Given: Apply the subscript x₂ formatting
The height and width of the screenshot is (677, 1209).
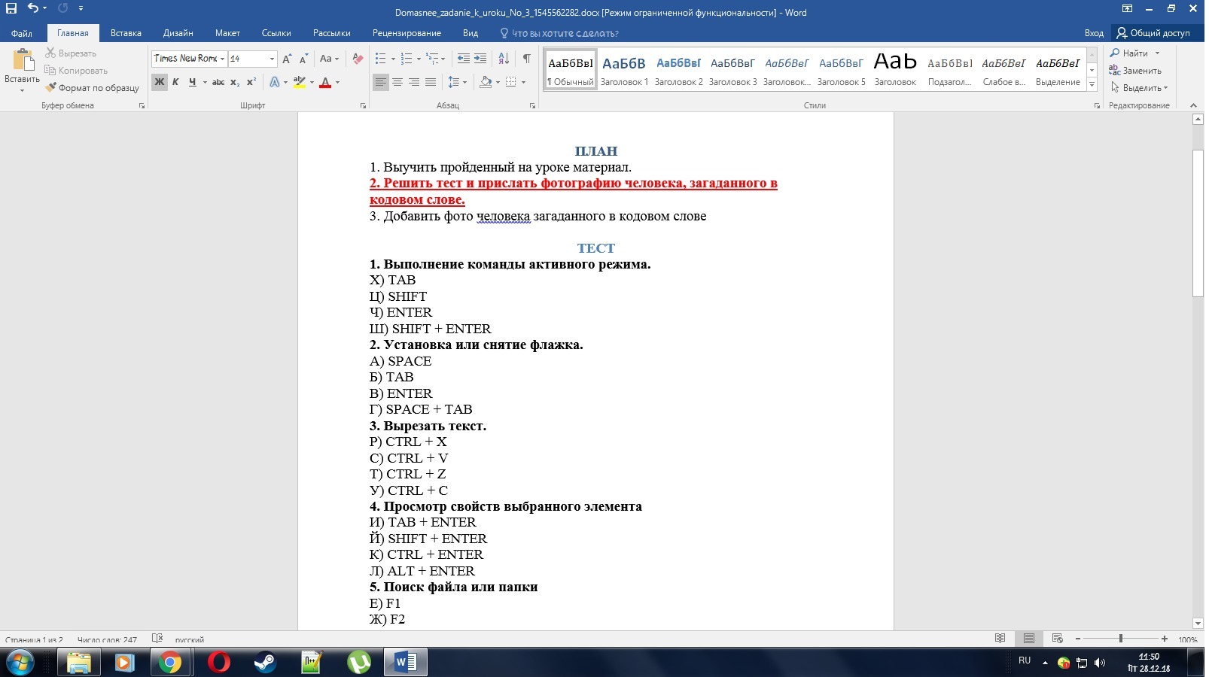Looking at the screenshot, I should pyautogui.click(x=235, y=82).
